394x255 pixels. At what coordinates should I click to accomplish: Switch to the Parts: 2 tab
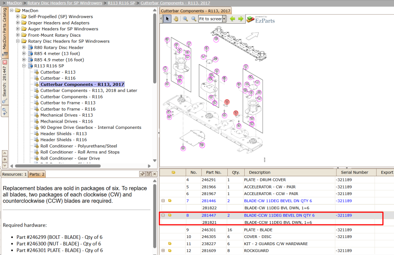click(37, 174)
